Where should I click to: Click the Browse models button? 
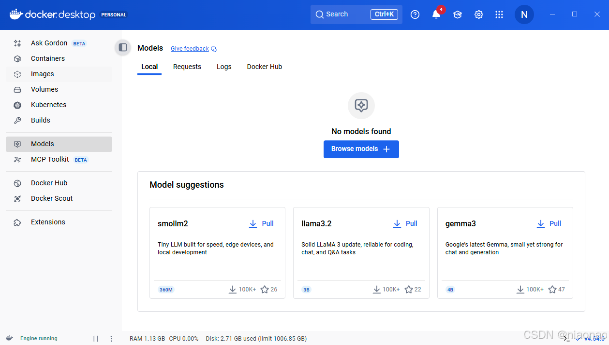(x=361, y=149)
